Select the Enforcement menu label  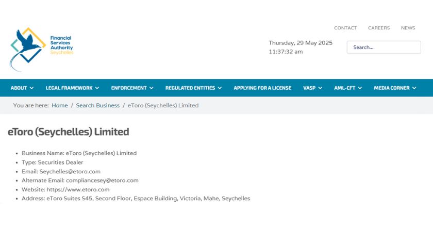tap(129, 88)
